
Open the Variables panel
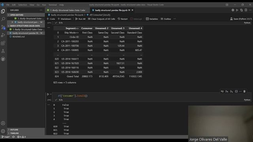[152, 19]
